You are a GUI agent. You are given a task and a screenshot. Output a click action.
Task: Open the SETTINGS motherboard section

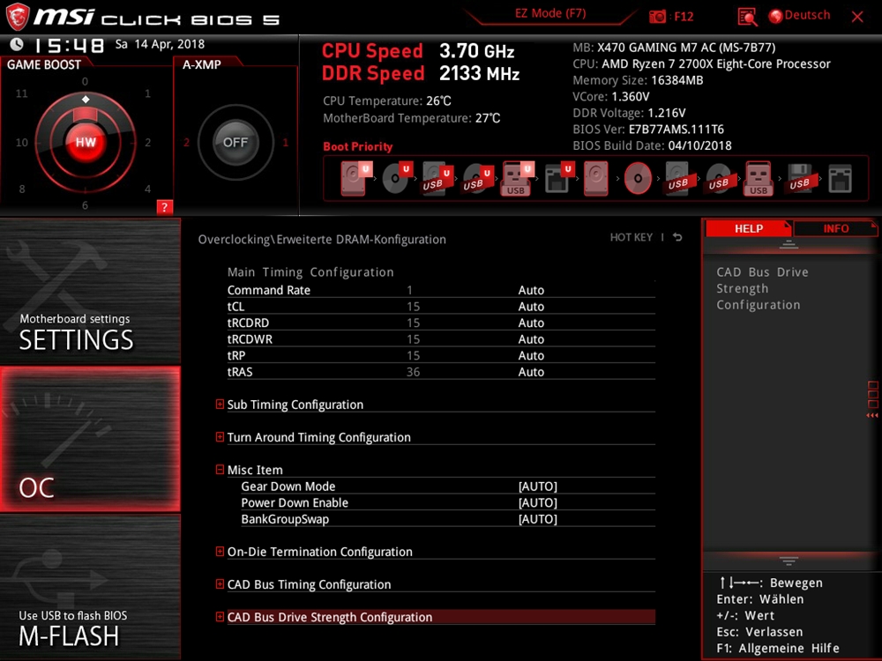coord(90,291)
